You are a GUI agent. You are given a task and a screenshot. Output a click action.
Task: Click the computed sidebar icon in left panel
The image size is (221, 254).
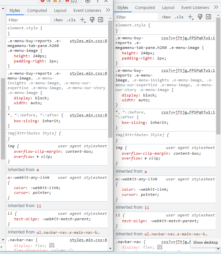tap(101, 20)
